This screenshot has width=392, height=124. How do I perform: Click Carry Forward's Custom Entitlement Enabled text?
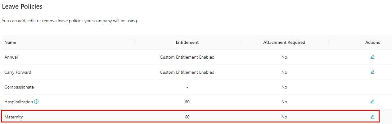(x=187, y=72)
